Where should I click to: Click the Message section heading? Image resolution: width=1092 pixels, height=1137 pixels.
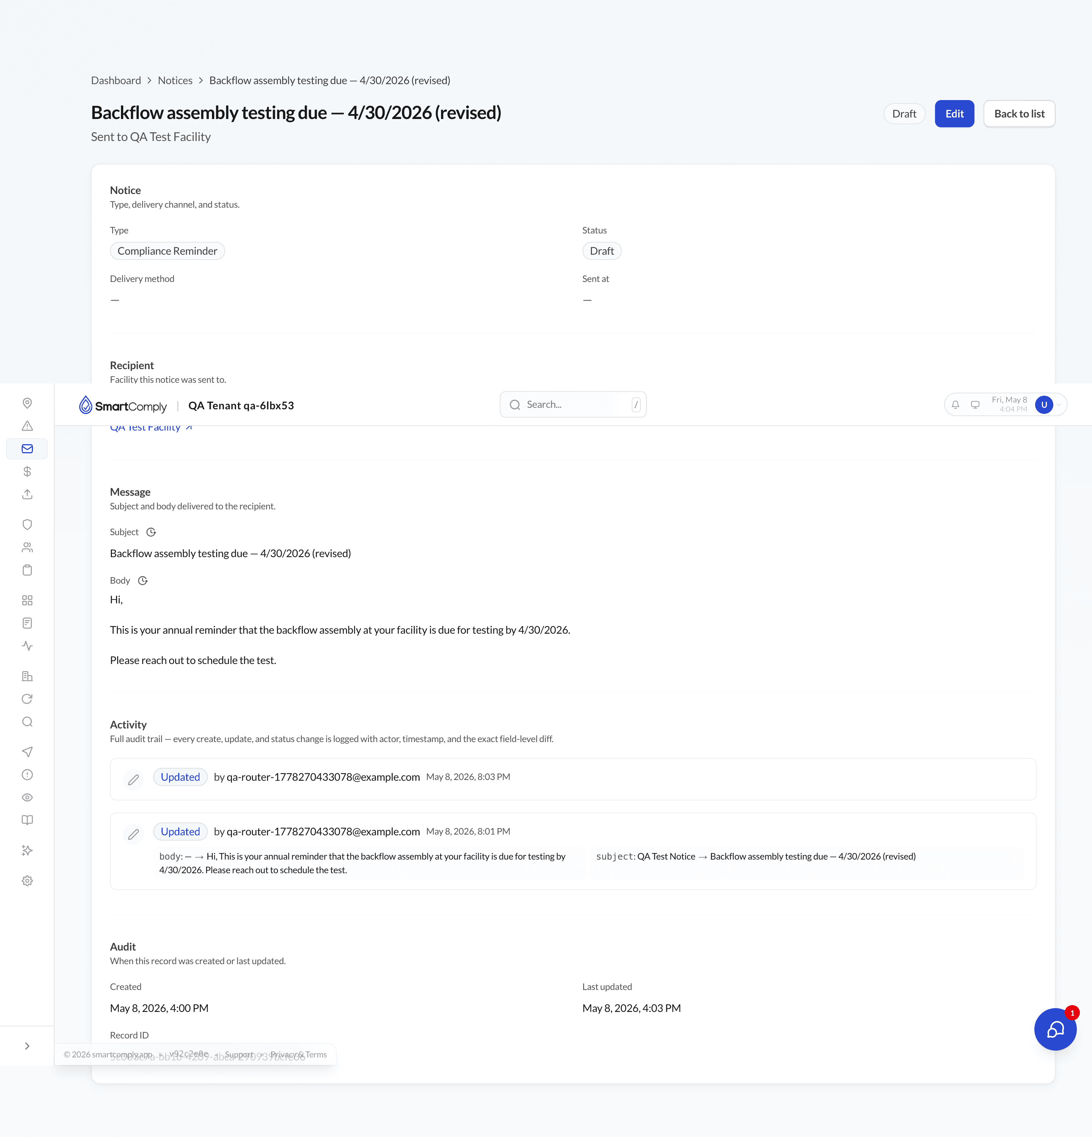pyautogui.click(x=130, y=492)
